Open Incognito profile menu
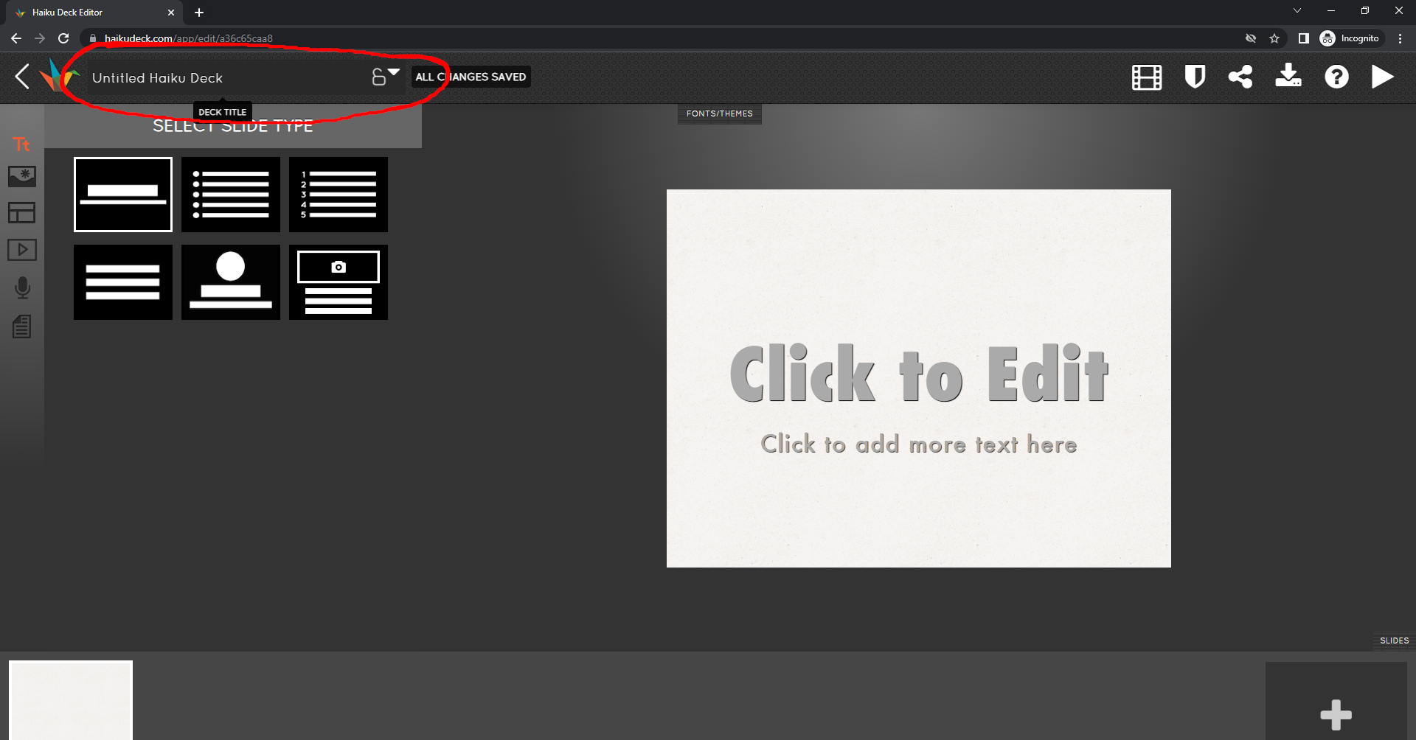1416x740 pixels. [x=1350, y=38]
